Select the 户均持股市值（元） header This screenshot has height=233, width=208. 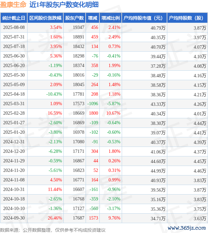(x=144, y=18)
